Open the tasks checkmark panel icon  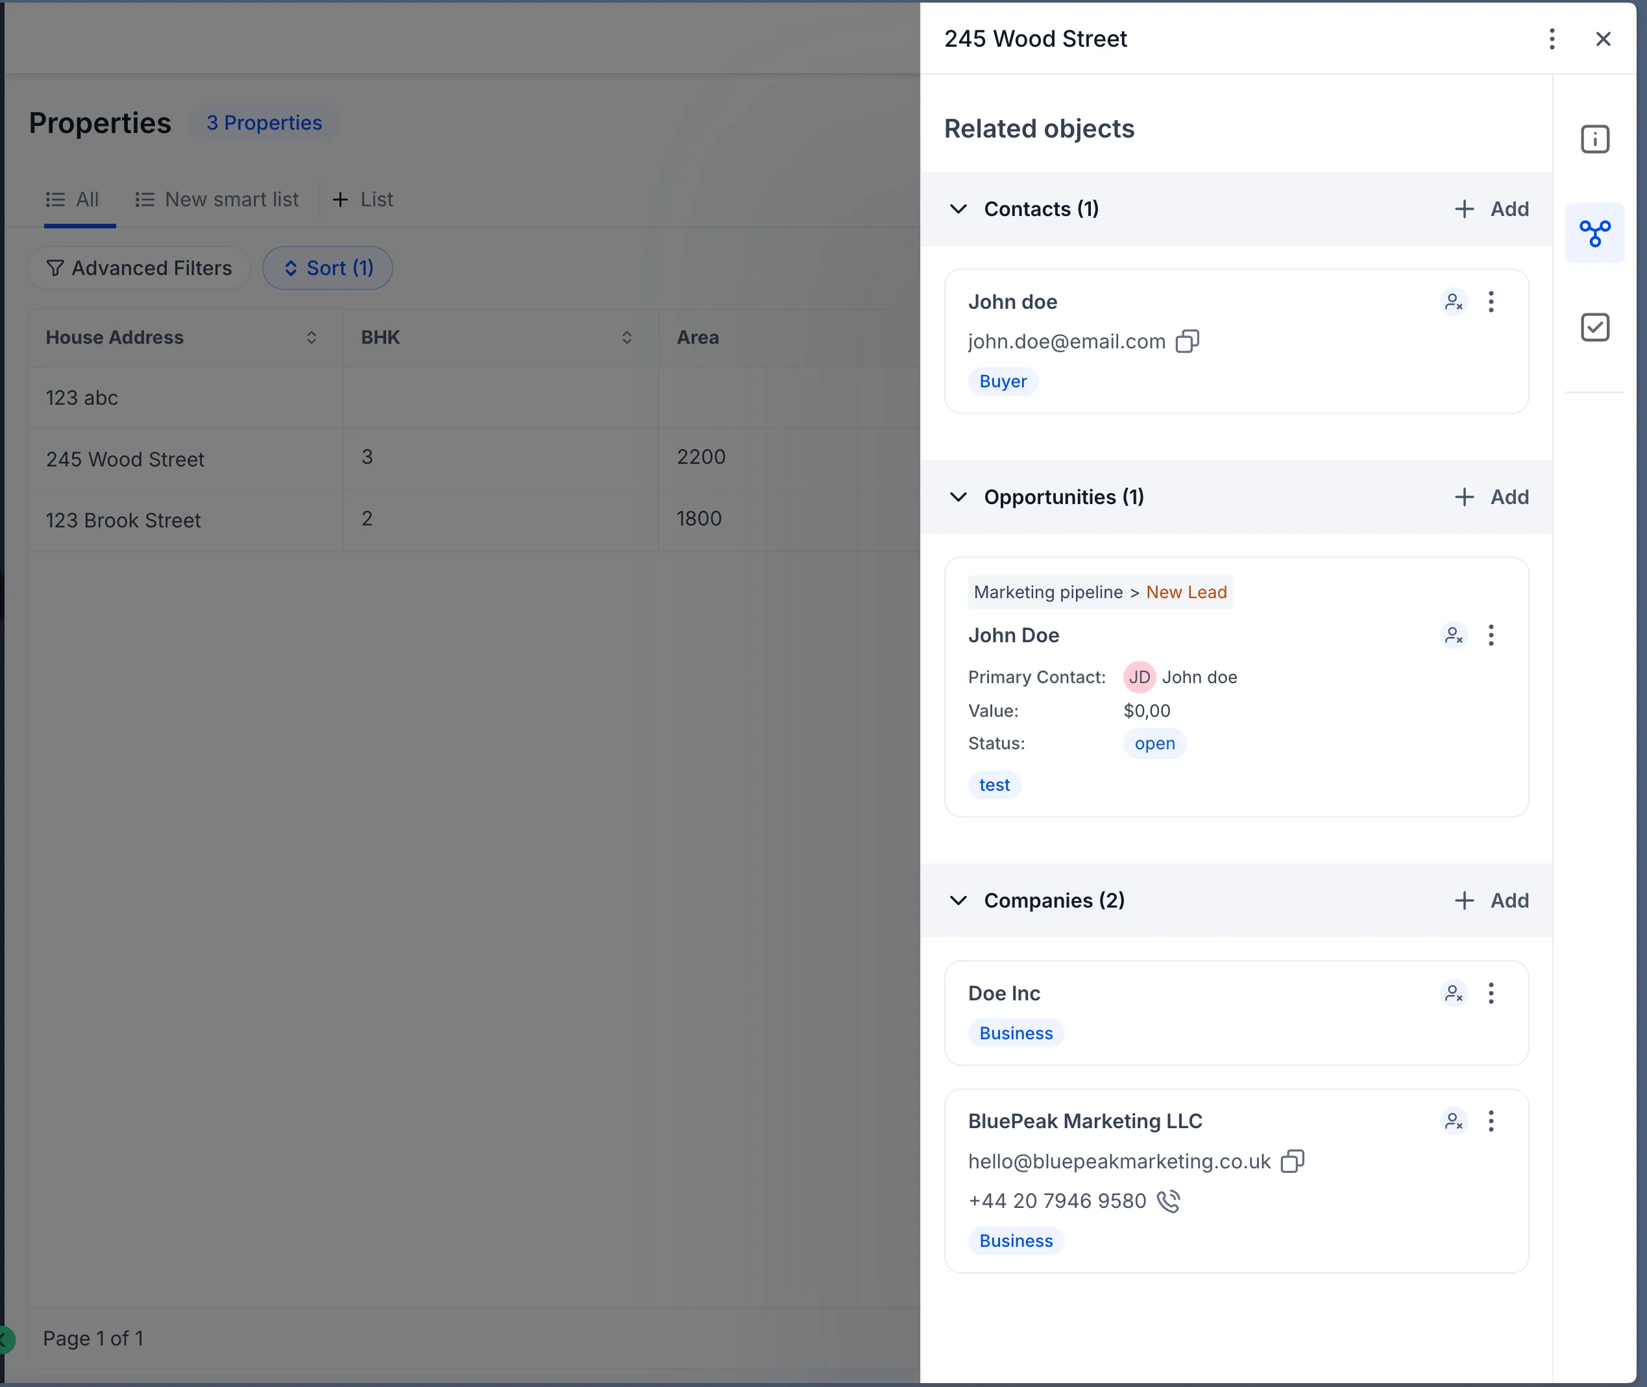click(1594, 327)
